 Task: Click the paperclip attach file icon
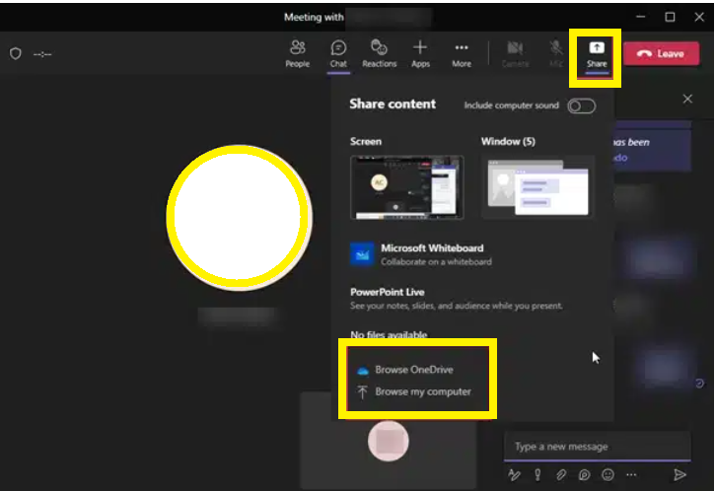coord(561,474)
